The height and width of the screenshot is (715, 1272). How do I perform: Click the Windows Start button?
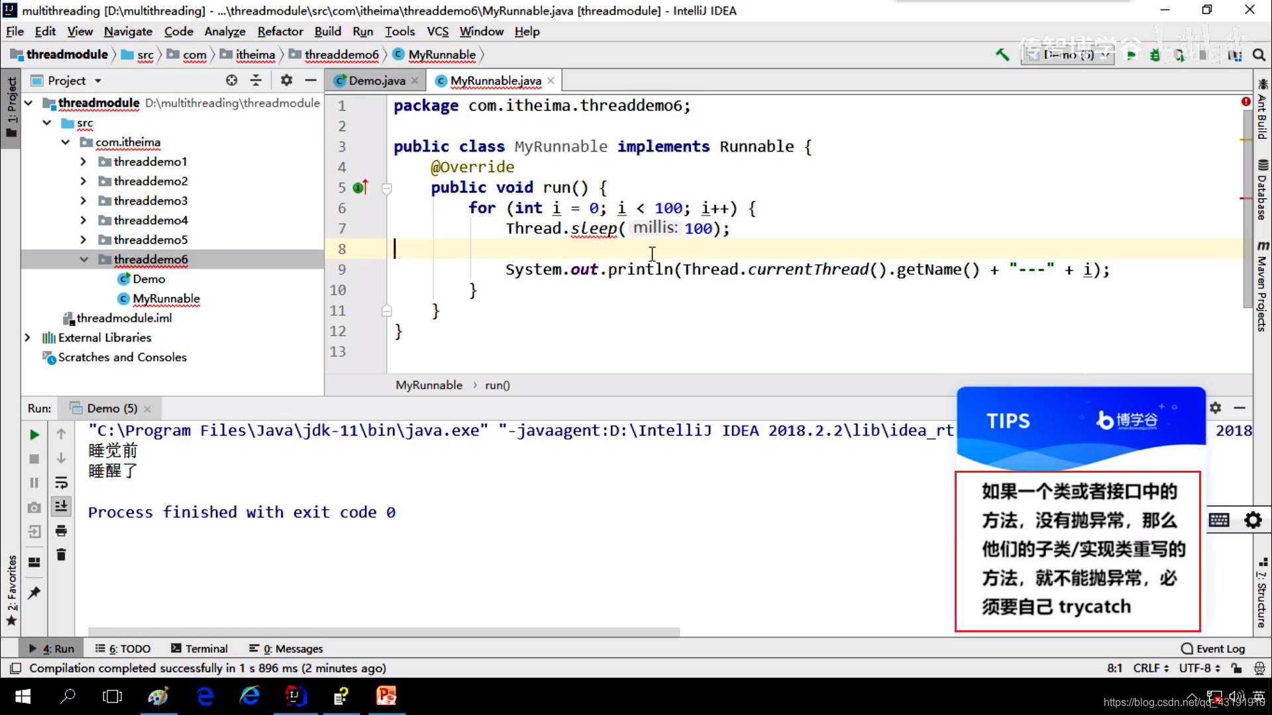point(23,696)
